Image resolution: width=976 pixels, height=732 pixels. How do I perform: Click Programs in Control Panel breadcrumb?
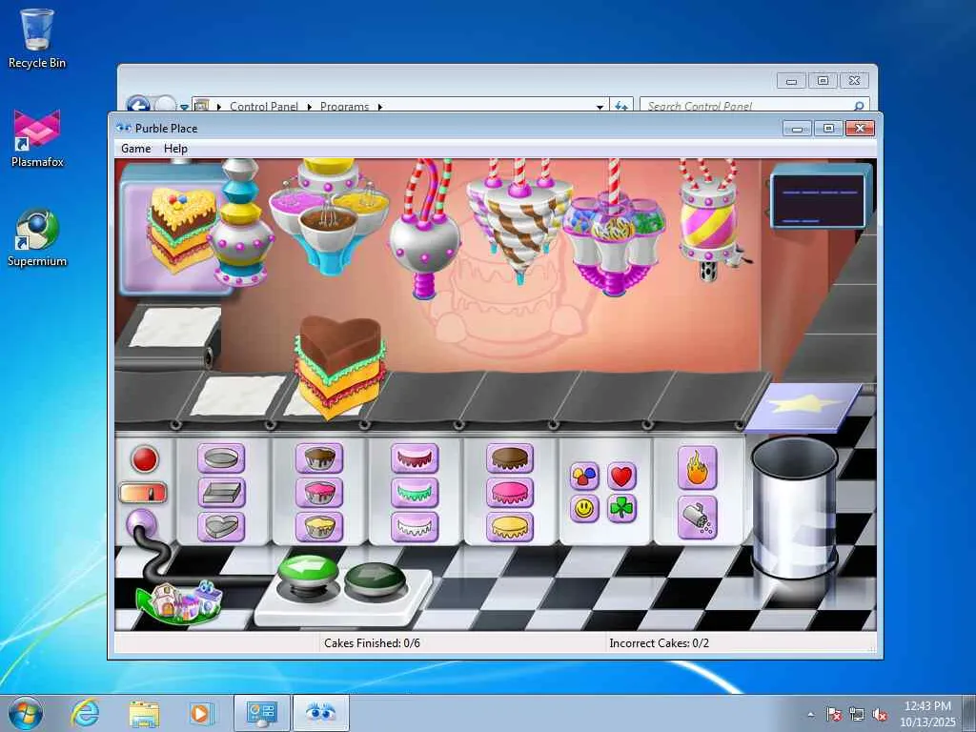[344, 106]
